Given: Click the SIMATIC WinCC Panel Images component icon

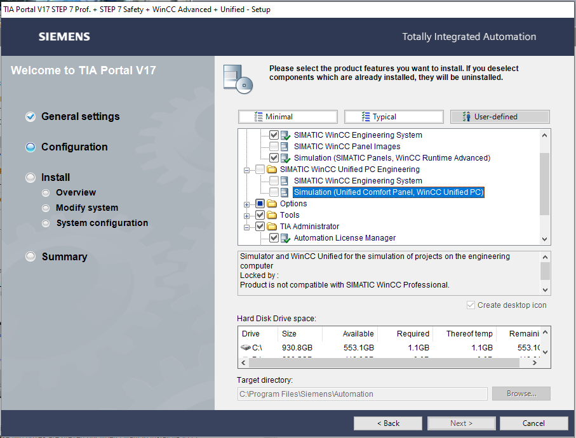Looking at the screenshot, I should pyautogui.click(x=286, y=147).
